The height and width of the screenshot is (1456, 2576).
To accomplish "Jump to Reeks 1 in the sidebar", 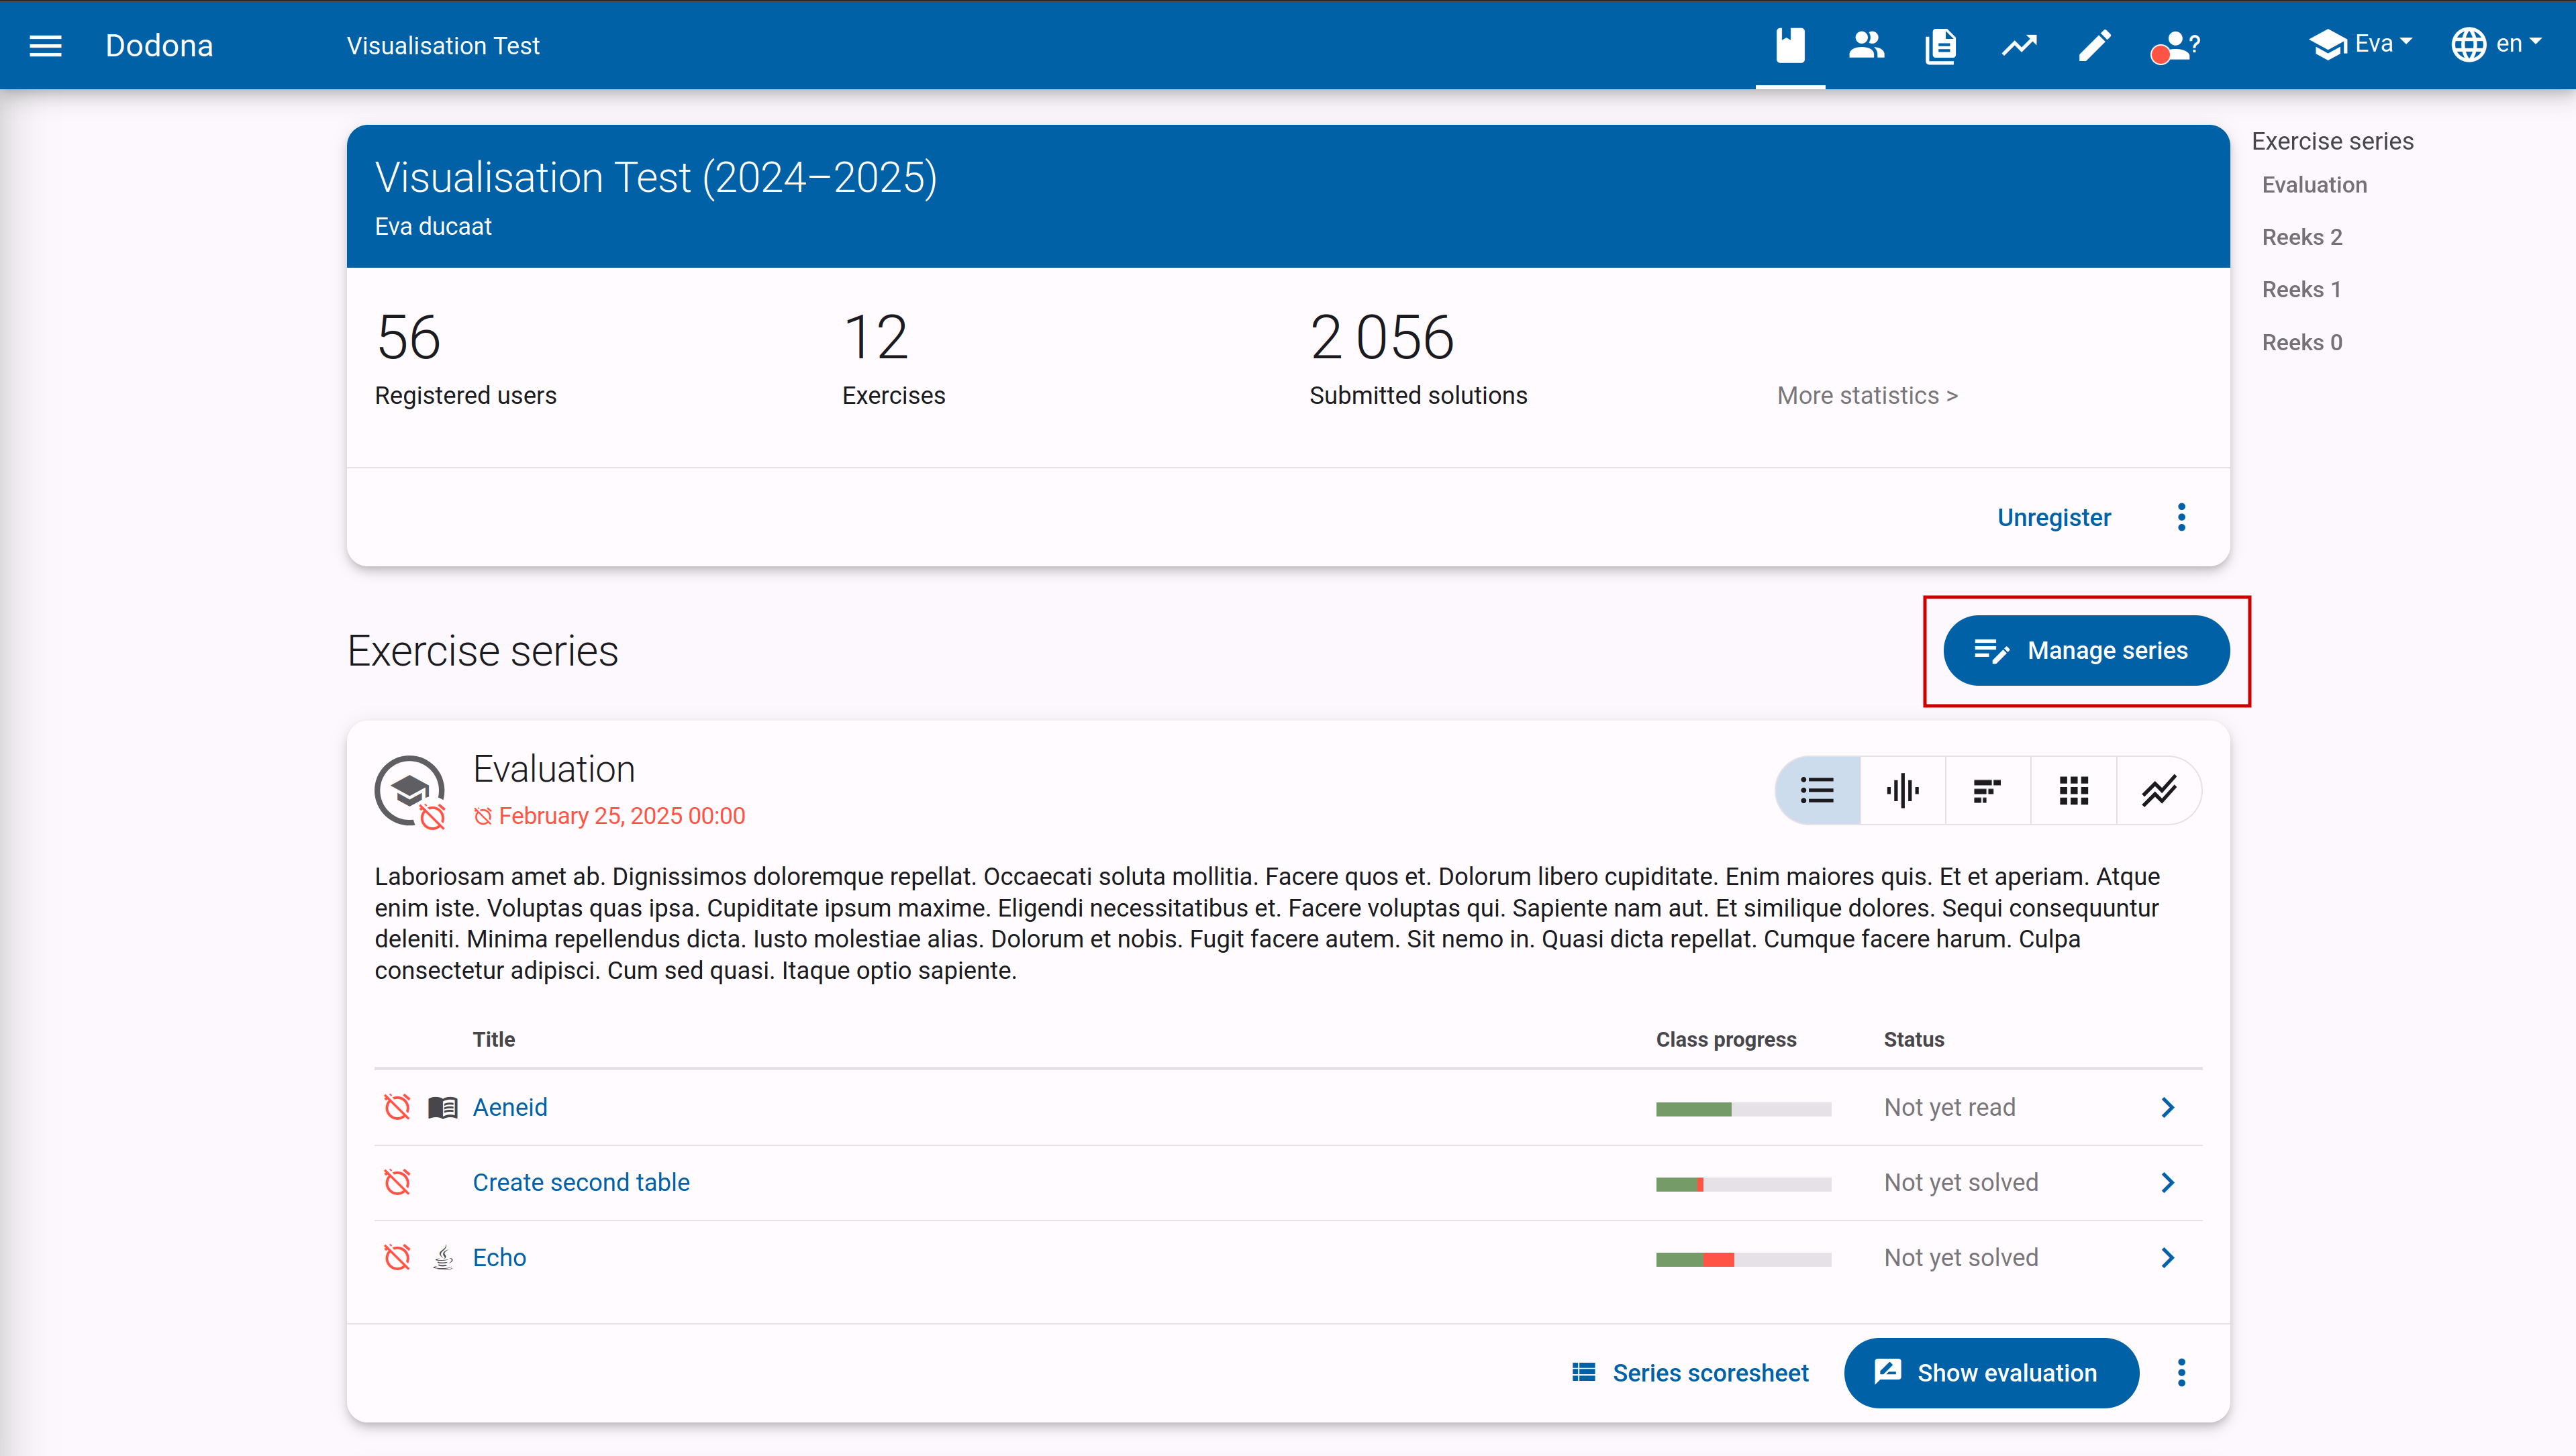I will 2302,289.
